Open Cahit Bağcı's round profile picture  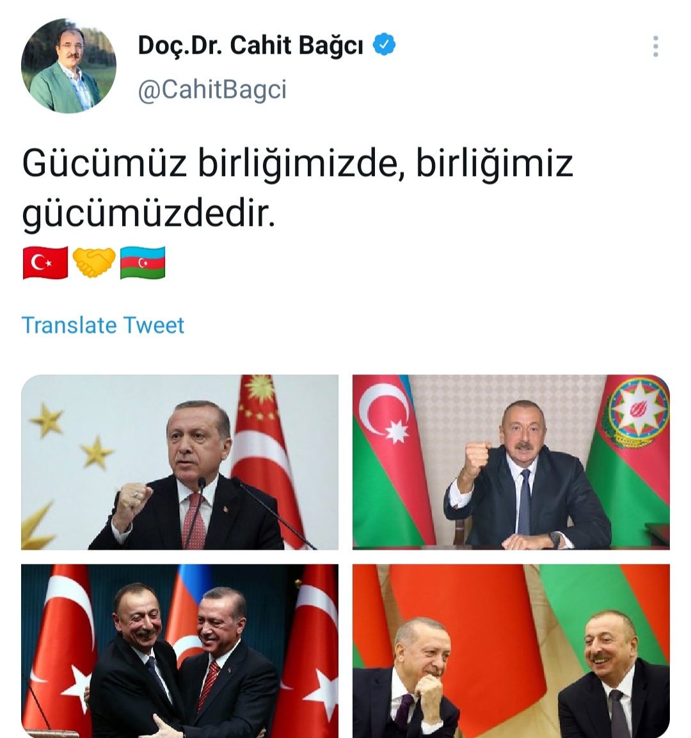pyautogui.click(x=68, y=65)
